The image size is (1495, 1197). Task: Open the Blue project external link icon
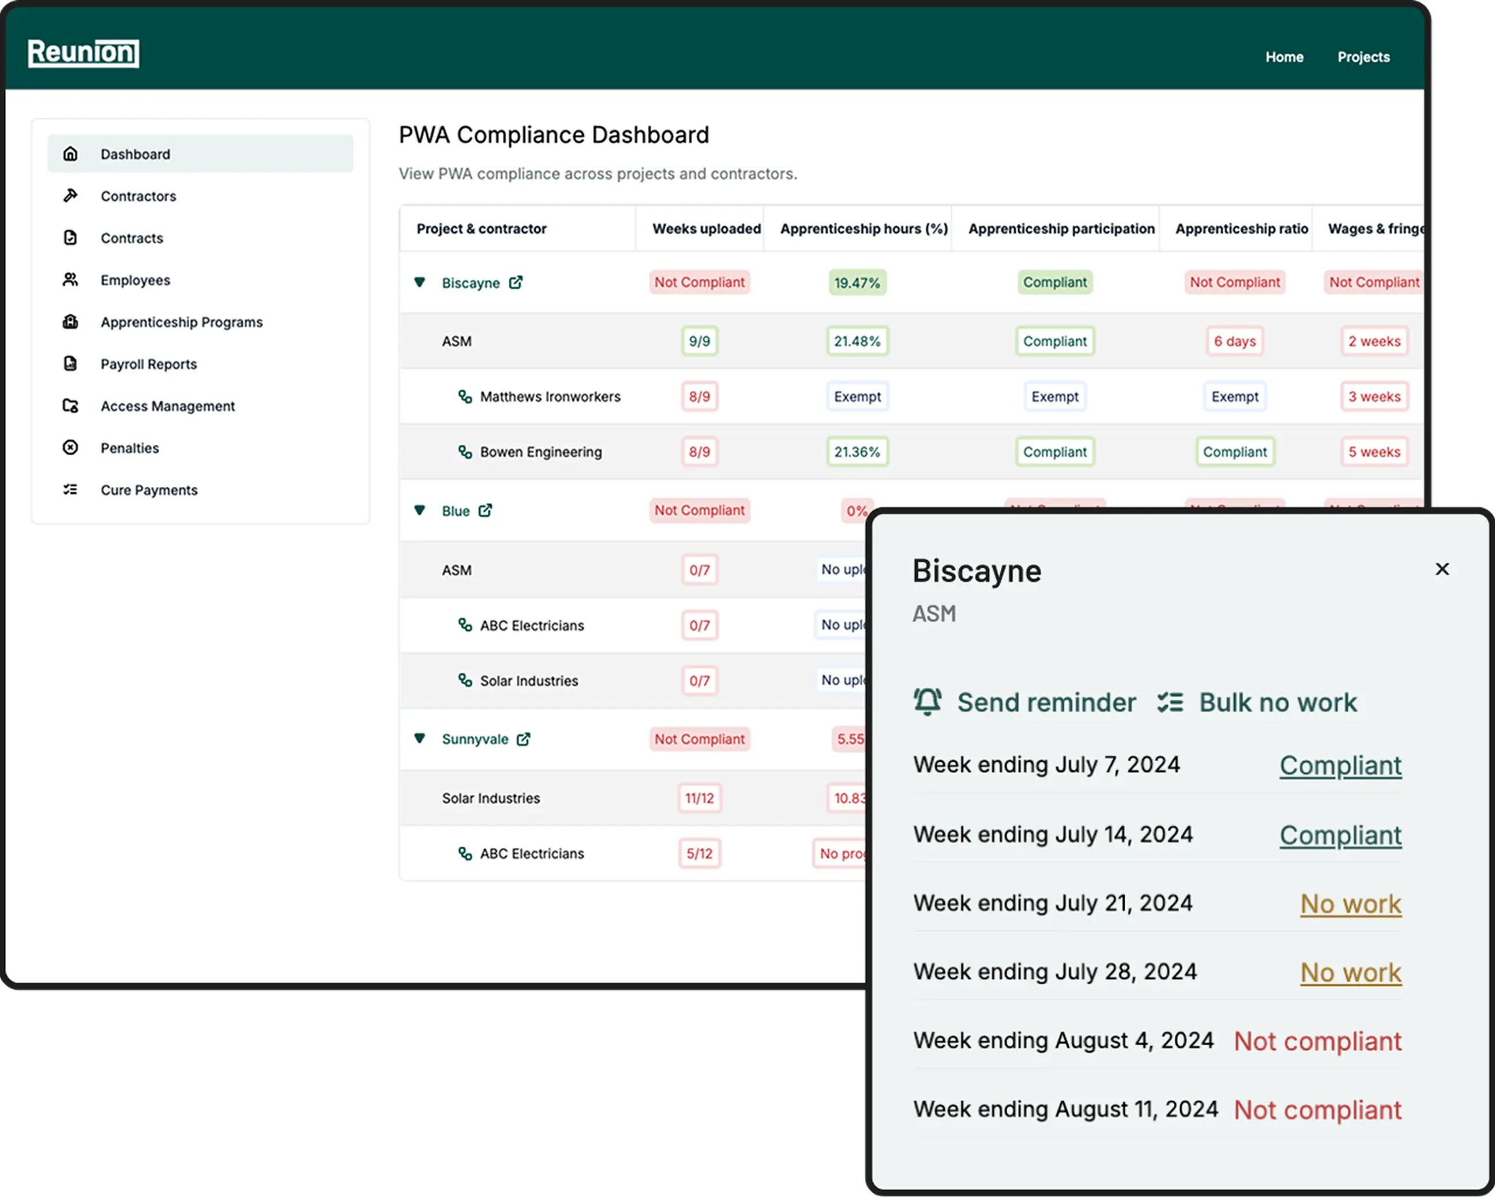pos(486,511)
